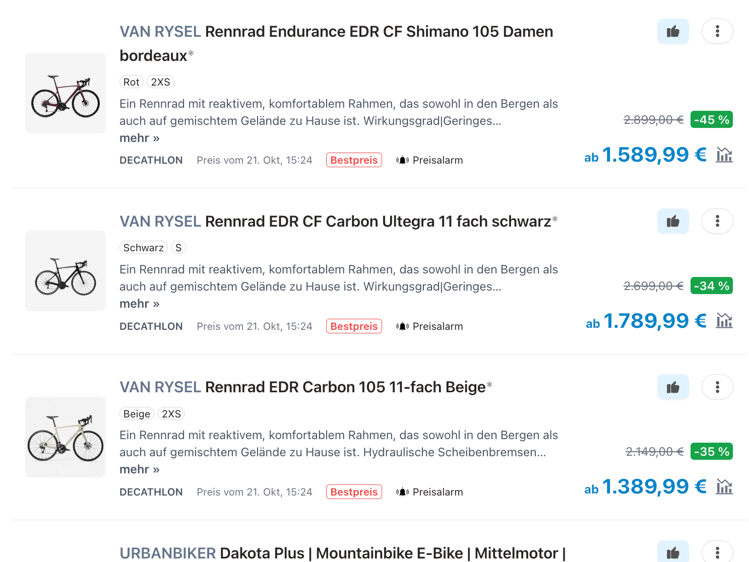Click Bestpreis badge on Ultegra schwarz bike
Screen dimensions: 749x562
354,326
